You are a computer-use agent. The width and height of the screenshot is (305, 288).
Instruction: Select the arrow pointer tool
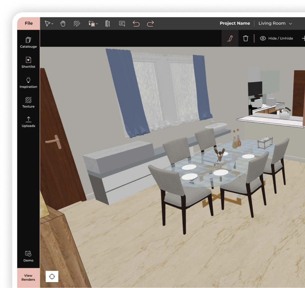(x=47, y=24)
